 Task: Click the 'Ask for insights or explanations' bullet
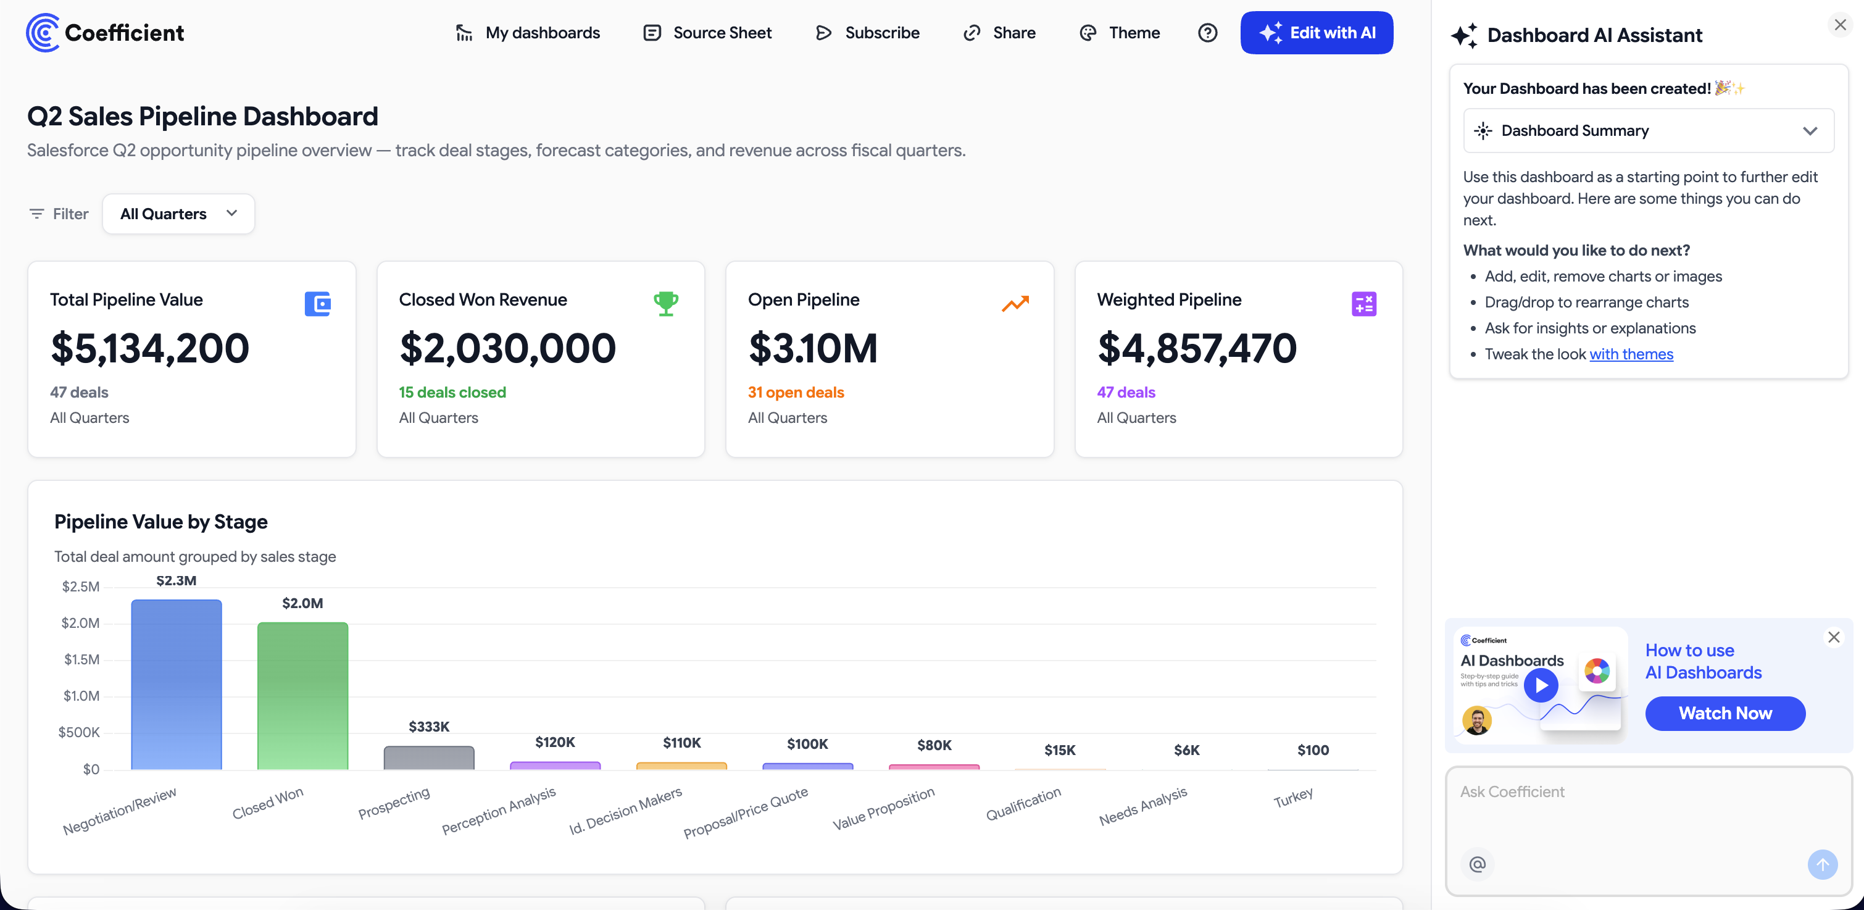click(x=1591, y=328)
